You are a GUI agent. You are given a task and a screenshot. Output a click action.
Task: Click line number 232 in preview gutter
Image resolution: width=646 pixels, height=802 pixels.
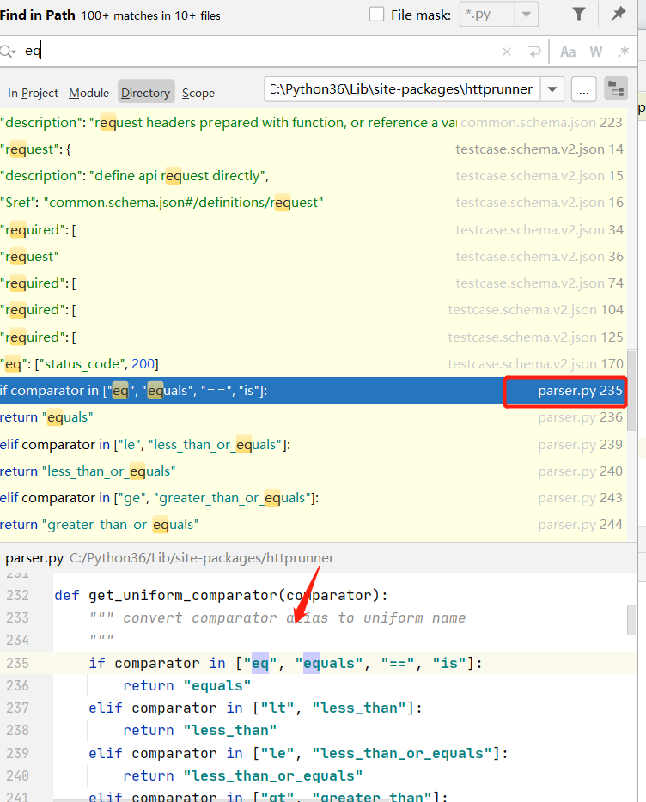(x=18, y=595)
